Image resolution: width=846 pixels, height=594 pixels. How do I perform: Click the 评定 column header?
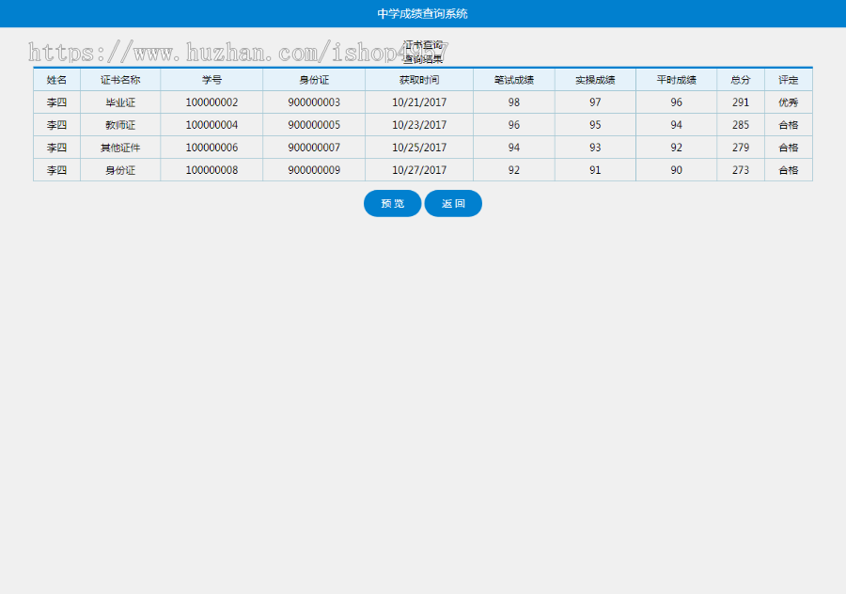[788, 80]
